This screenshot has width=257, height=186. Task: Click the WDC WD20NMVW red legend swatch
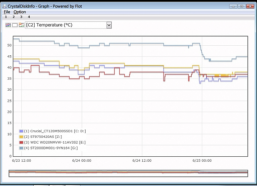coord(21,142)
